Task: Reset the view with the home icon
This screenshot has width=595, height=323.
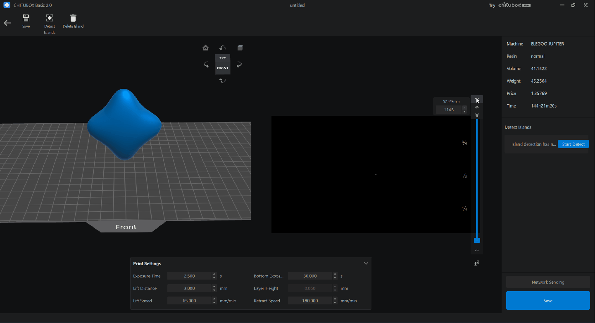Action: click(x=205, y=48)
